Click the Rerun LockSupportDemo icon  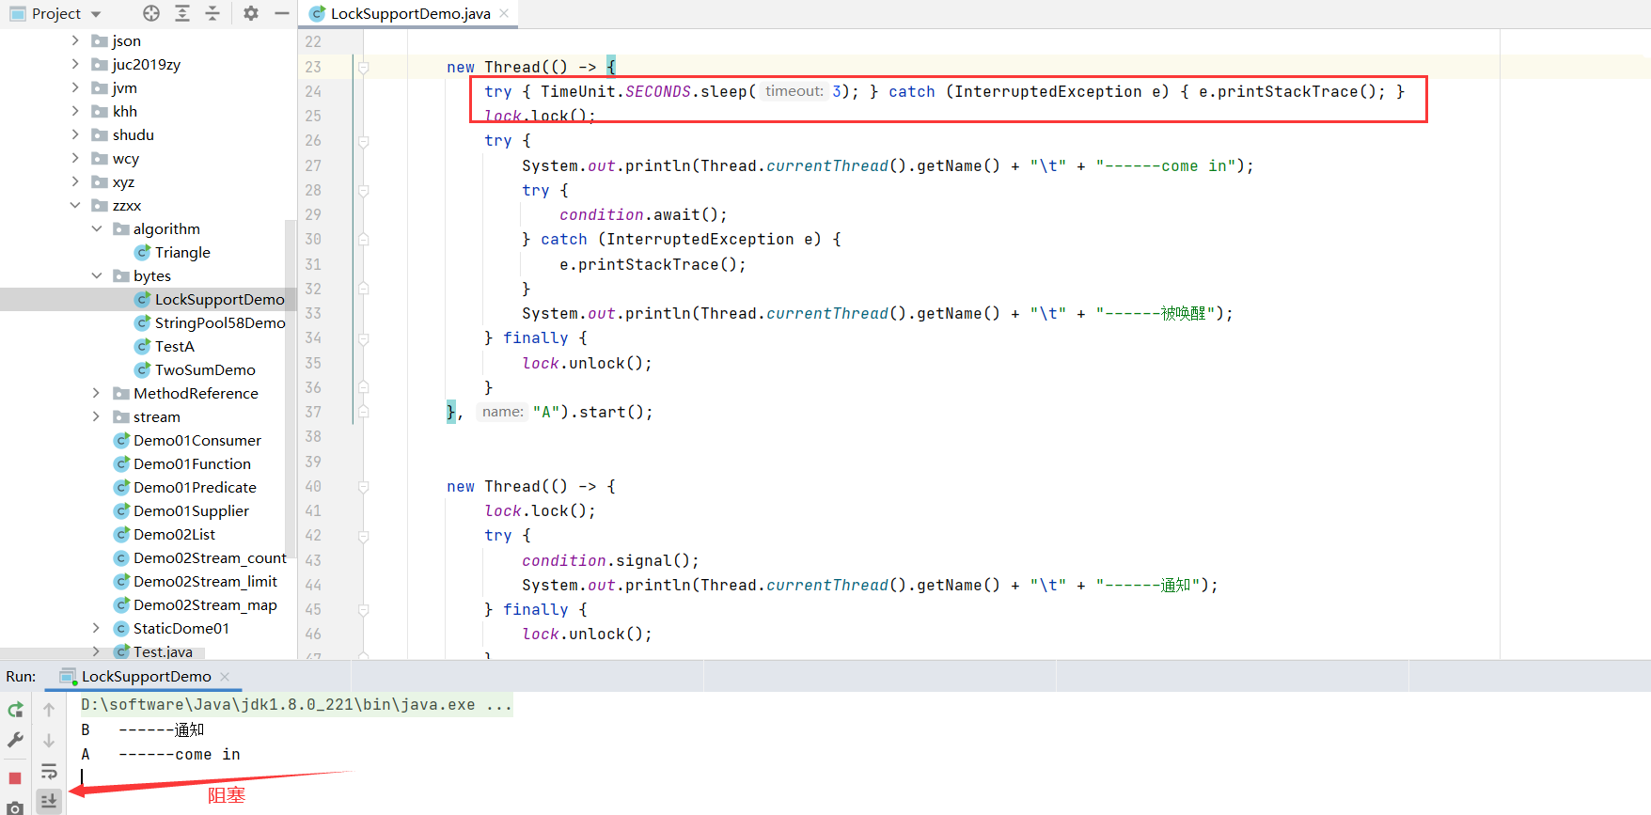(15, 710)
